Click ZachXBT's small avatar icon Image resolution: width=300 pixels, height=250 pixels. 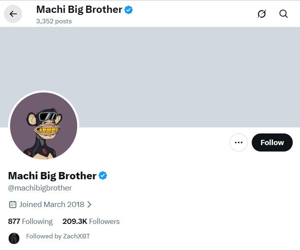coord(14,238)
